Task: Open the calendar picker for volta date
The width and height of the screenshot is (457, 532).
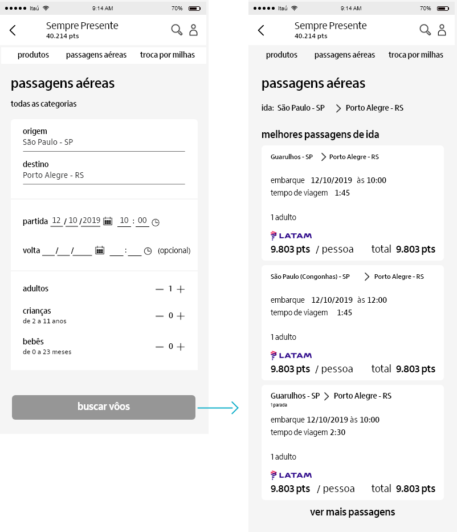Action: pyautogui.click(x=100, y=250)
